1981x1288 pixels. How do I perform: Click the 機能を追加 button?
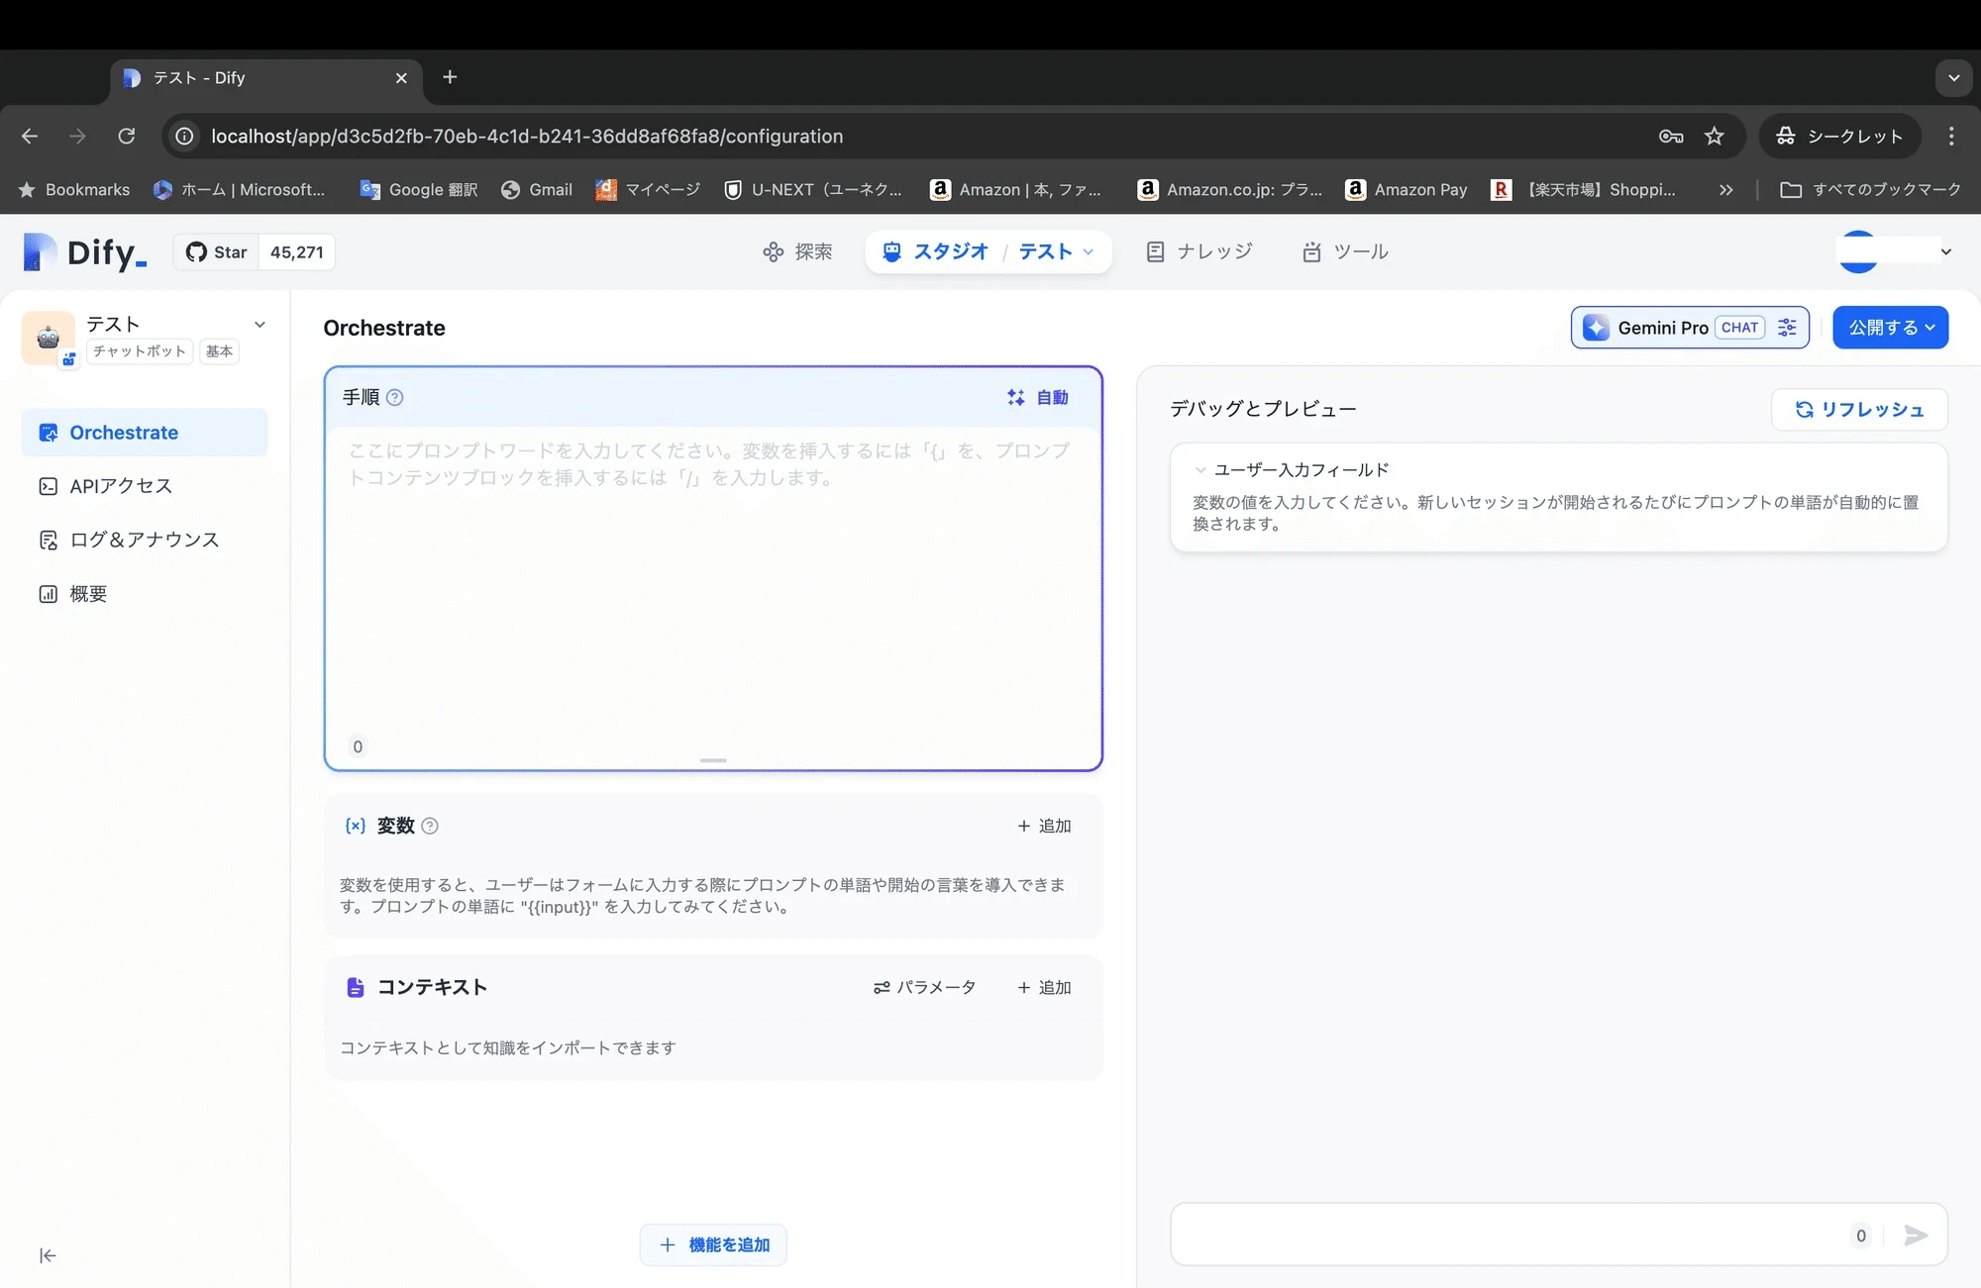(712, 1244)
